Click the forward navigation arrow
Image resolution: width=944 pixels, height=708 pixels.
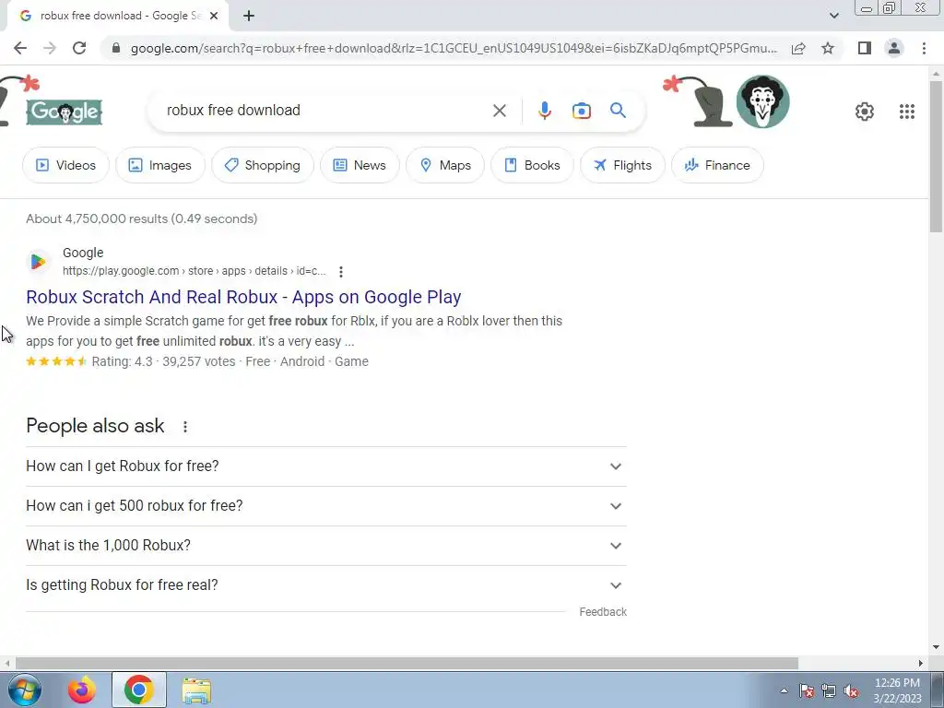point(50,48)
